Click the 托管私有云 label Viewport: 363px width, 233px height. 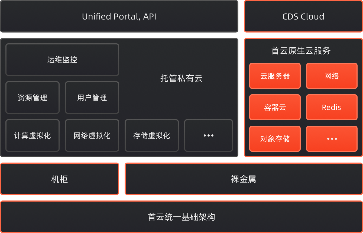point(181,79)
